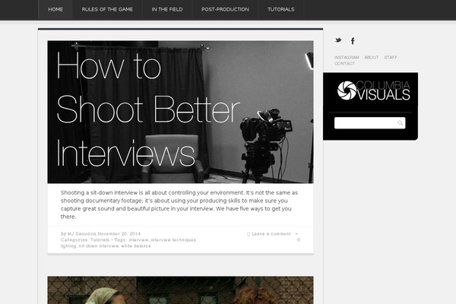Go to the Home menu item
This screenshot has width=456, height=304.
click(x=55, y=9)
